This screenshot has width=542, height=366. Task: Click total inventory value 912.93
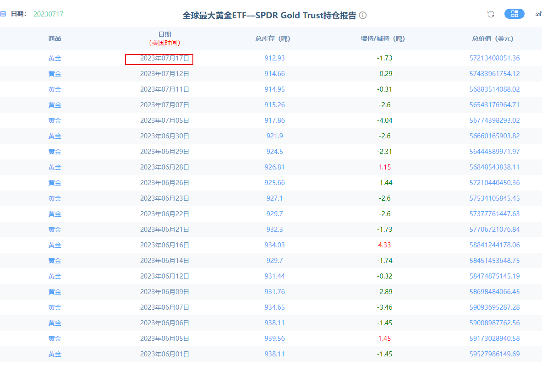pos(274,58)
